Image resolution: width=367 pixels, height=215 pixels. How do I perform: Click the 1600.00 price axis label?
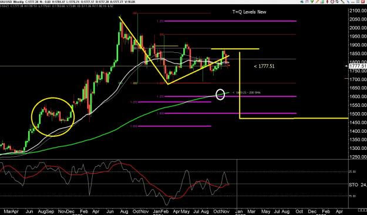tap(358, 96)
